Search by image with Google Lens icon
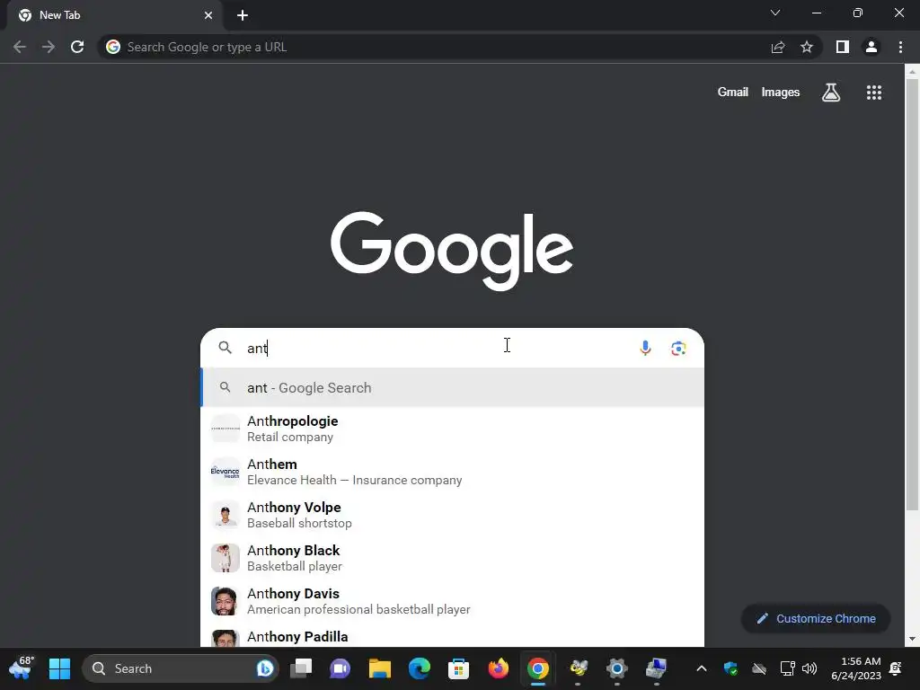The width and height of the screenshot is (920, 690). (x=678, y=348)
